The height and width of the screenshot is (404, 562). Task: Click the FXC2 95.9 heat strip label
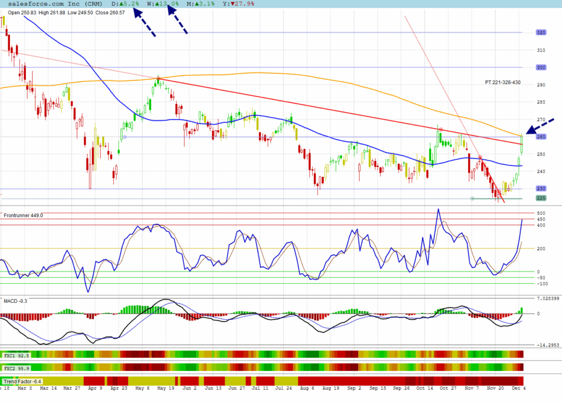tap(16, 368)
